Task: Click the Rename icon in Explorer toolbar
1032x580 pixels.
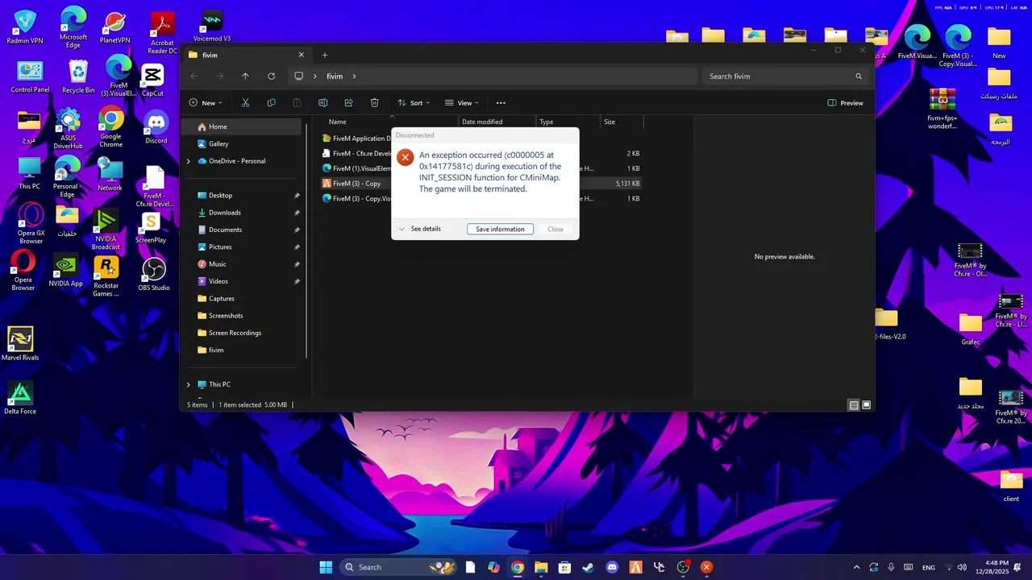Action: coord(322,103)
